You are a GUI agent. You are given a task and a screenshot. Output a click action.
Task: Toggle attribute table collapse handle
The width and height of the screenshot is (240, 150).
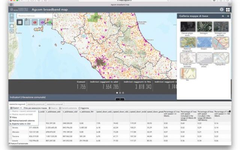pos(120,99)
